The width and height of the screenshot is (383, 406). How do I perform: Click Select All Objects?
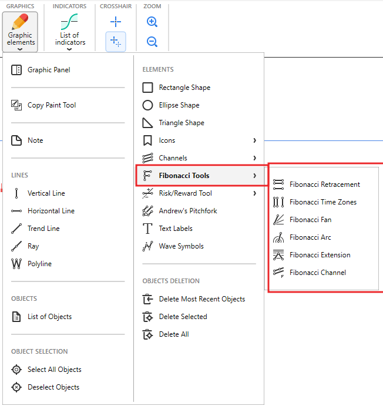tap(54, 370)
